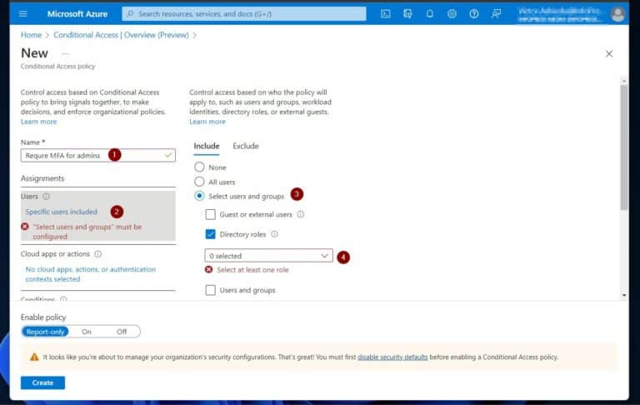
Task: Open Cloud Shell from the top bar
Action: [385, 14]
